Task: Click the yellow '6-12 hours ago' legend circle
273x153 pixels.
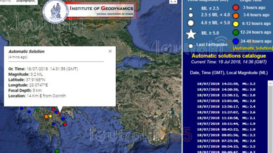Action: (x=236, y=24)
